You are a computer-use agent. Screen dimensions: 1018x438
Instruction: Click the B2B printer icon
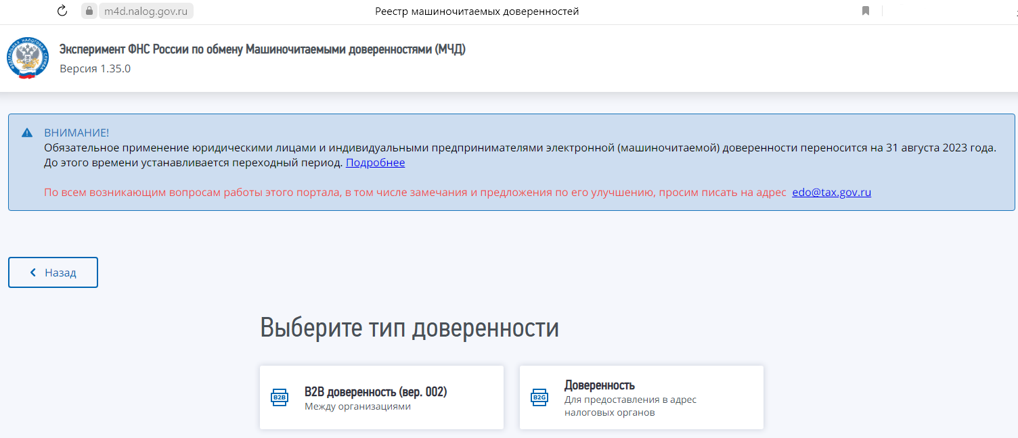(x=280, y=397)
